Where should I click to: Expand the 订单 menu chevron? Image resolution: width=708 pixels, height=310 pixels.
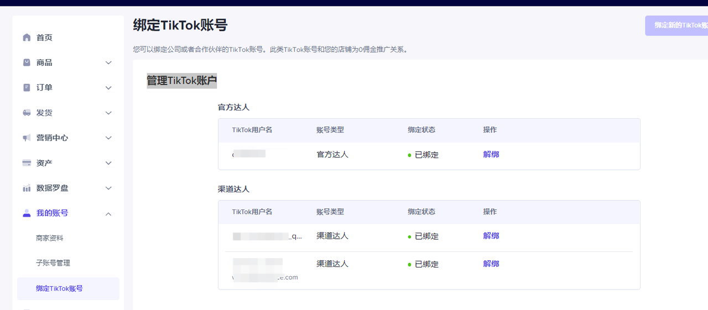tap(108, 88)
